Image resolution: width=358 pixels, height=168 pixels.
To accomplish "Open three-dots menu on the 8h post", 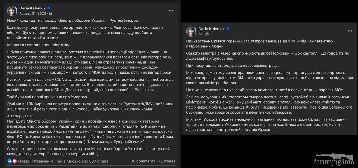I will 350,31.
